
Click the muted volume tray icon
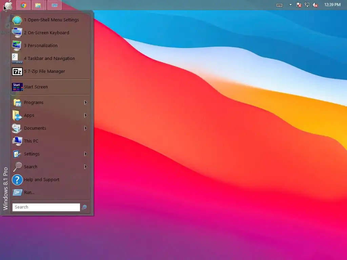(x=315, y=5)
